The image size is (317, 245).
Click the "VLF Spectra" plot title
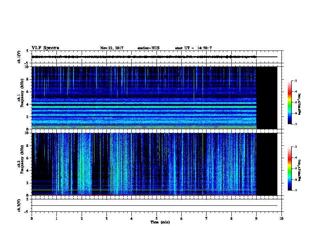pyautogui.click(x=46, y=48)
